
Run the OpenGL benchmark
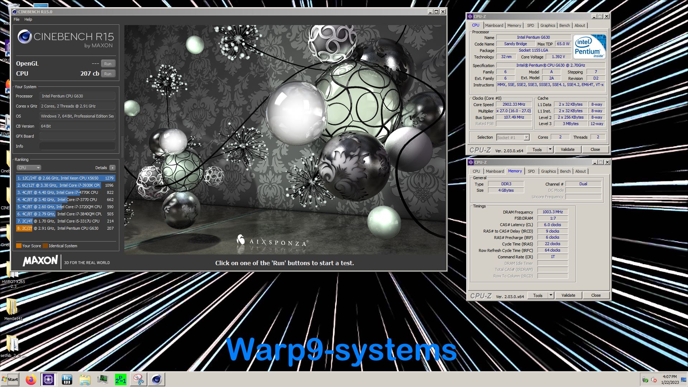pyautogui.click(x=108, y=64)
